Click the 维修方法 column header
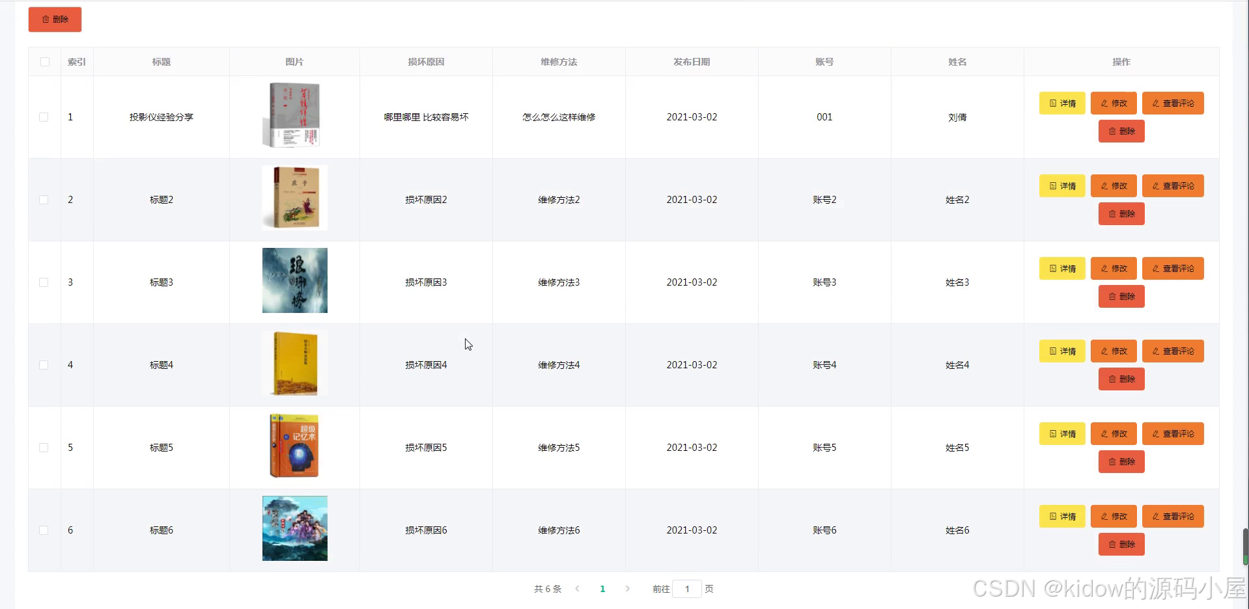This screenshot has width=1249, height=609. 559,62
